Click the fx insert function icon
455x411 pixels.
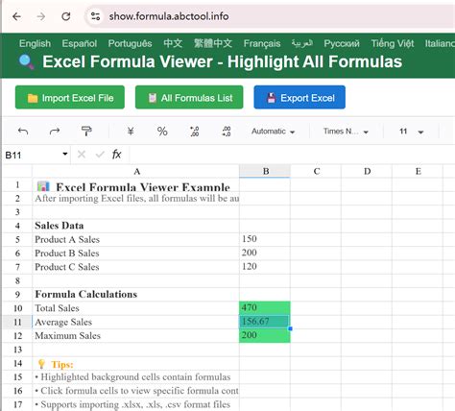click(117, 155)
